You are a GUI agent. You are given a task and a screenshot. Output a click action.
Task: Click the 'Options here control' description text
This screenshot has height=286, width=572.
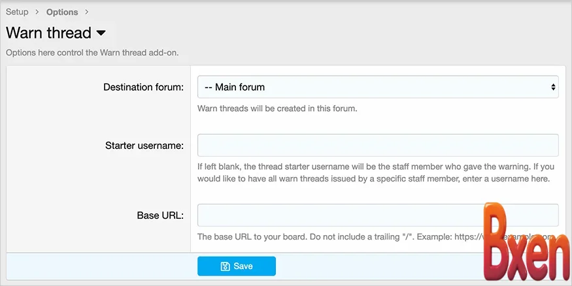click(x=92, y=52)
